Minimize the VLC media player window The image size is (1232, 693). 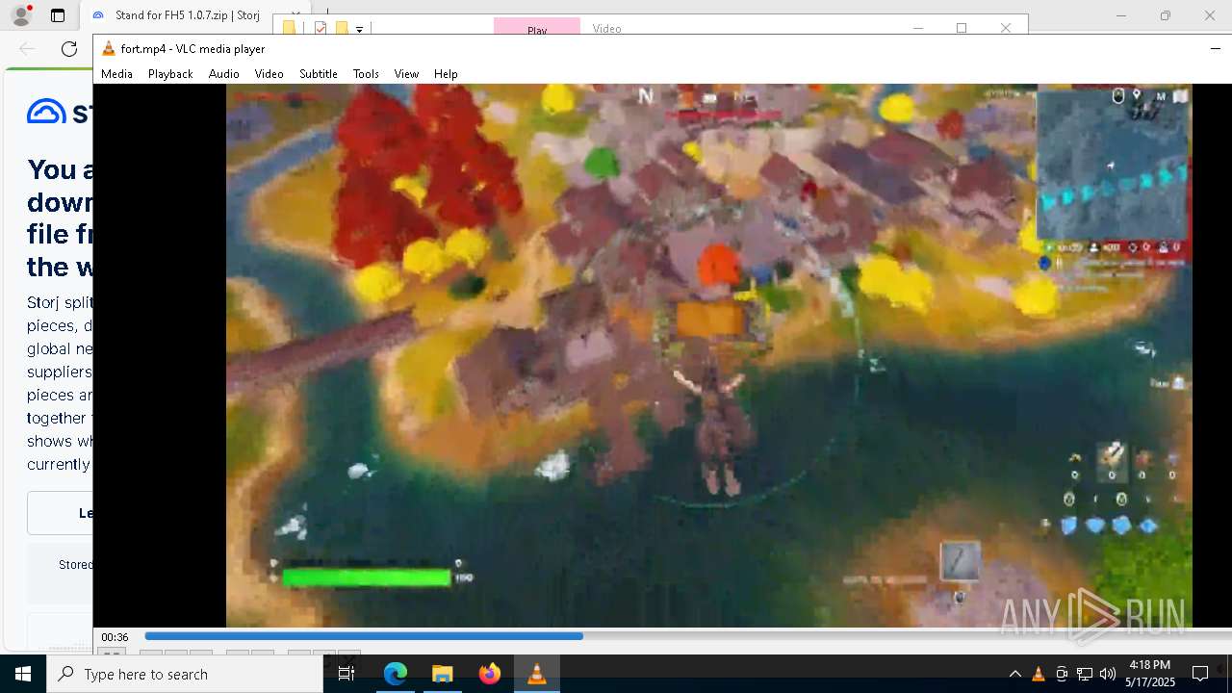pyautogui.click(x=1215, y=48)
